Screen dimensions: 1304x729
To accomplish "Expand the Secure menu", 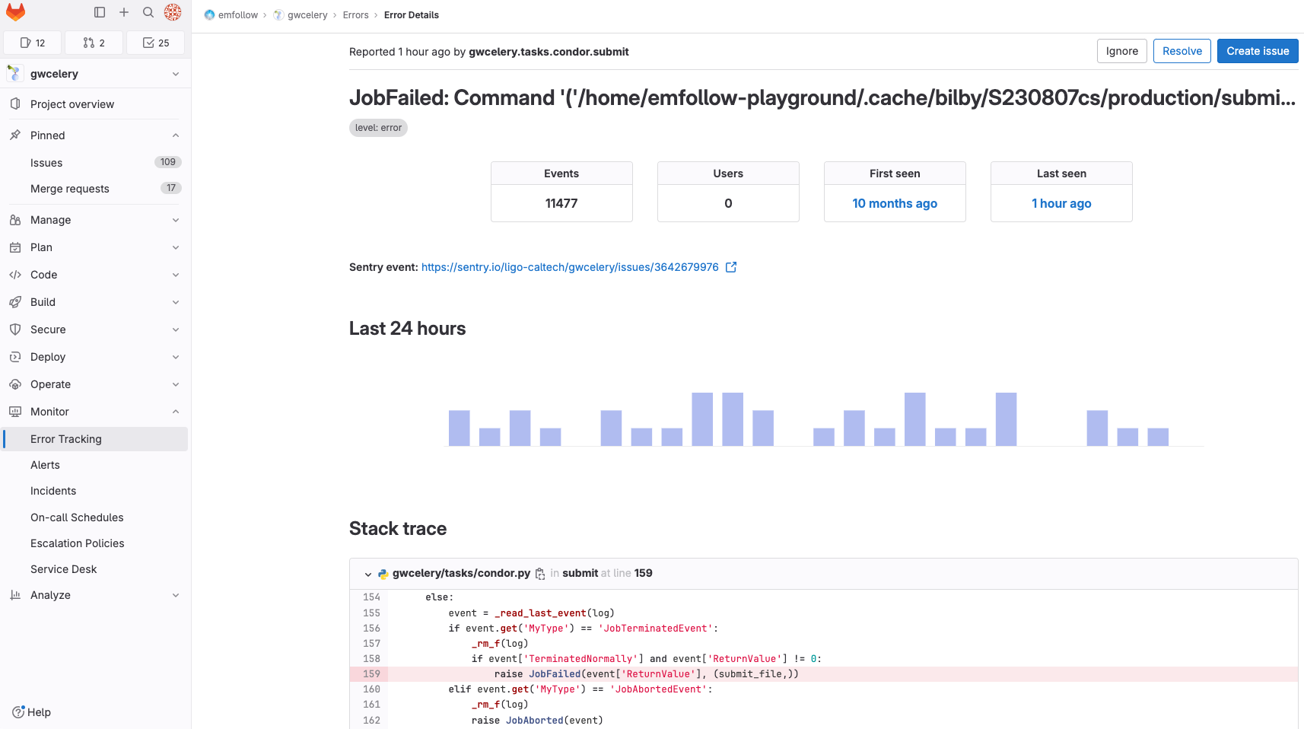I will coord(95,329).
